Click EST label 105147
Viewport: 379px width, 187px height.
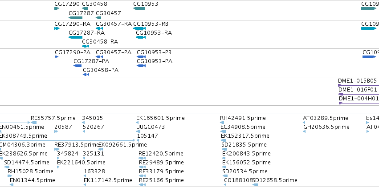pos(147,136)
